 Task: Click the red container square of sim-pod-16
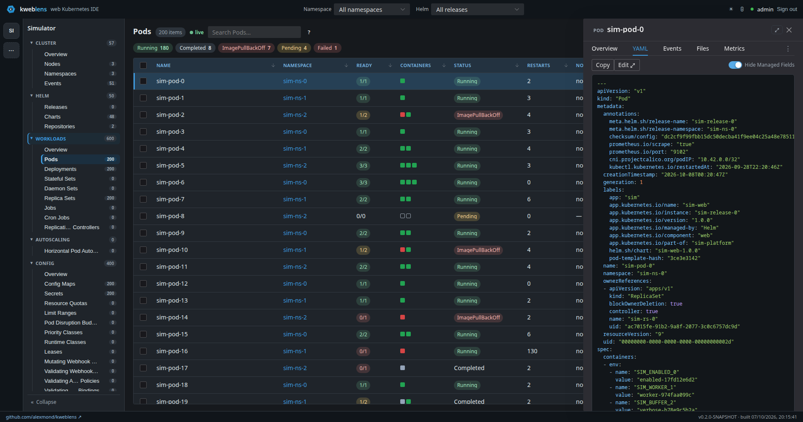coord(402,351)
